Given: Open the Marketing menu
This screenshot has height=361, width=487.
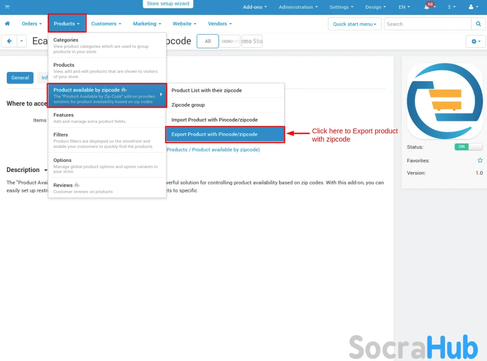Looking at the screenshot, I should click(147, 24).
